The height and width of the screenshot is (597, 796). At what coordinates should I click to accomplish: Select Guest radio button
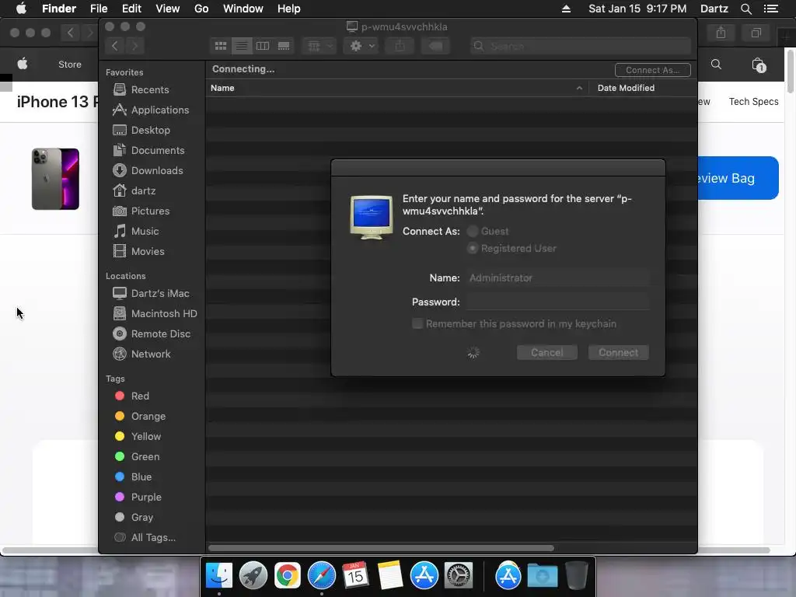pyautogui.click(x=473, y=232)
